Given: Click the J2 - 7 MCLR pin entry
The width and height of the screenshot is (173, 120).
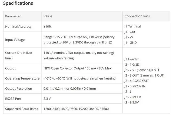Looking at the screenshot, I should 132,97.
